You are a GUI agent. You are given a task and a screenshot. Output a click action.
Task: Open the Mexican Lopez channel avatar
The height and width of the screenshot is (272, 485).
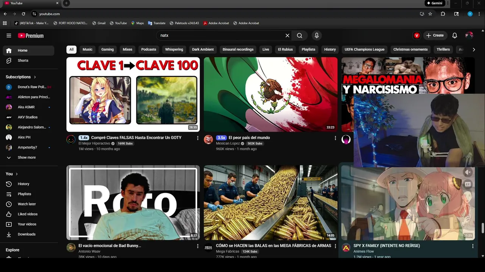208,139
